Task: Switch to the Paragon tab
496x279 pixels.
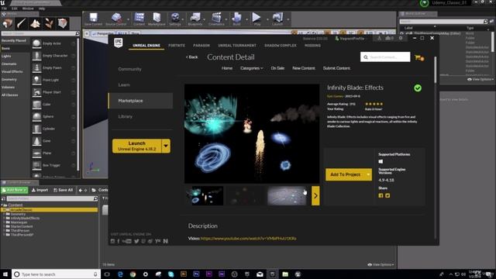Action: coord(201,46)
